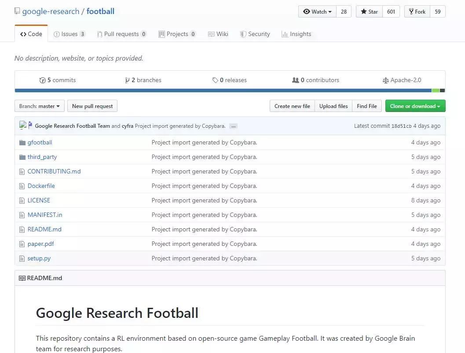465x353 pixels.
Task: Open the commits history via the commit icon
Action: [43, 80]
